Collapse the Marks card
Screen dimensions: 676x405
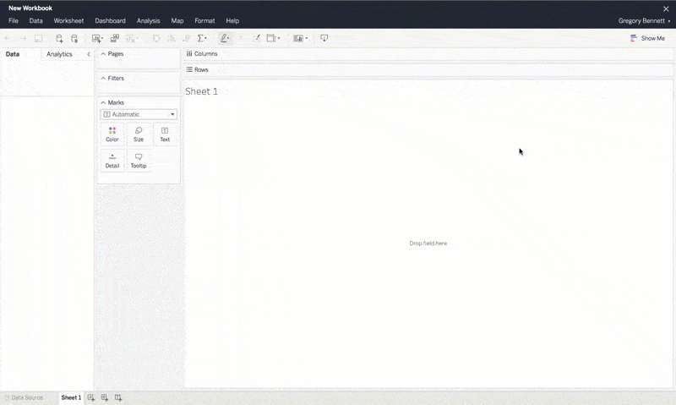tap(103, 102)
